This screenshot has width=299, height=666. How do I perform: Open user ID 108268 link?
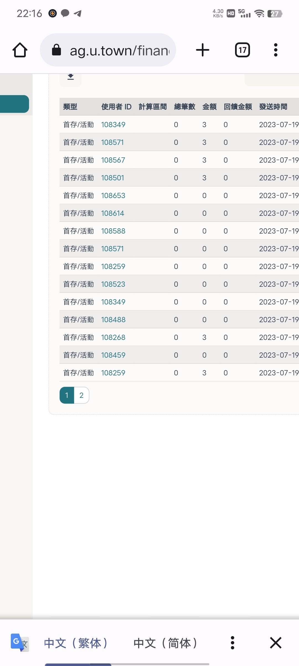click(113, 337)
